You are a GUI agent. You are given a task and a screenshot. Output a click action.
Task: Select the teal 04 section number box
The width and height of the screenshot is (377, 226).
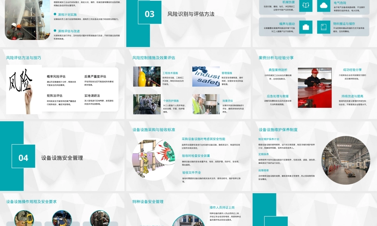(x=23, y=156)
